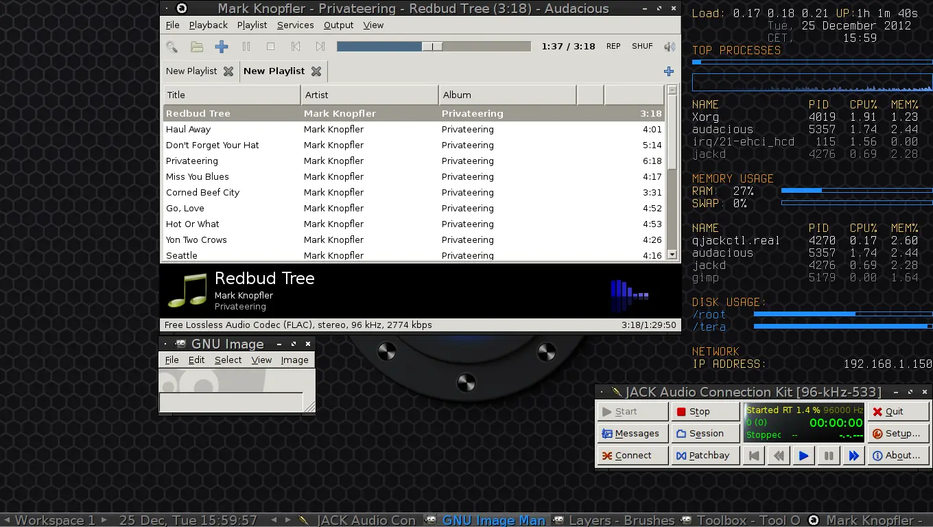Select the "Corned Beef City" track
The height and width of the screenshot is (527, 933).
point(414,192)
